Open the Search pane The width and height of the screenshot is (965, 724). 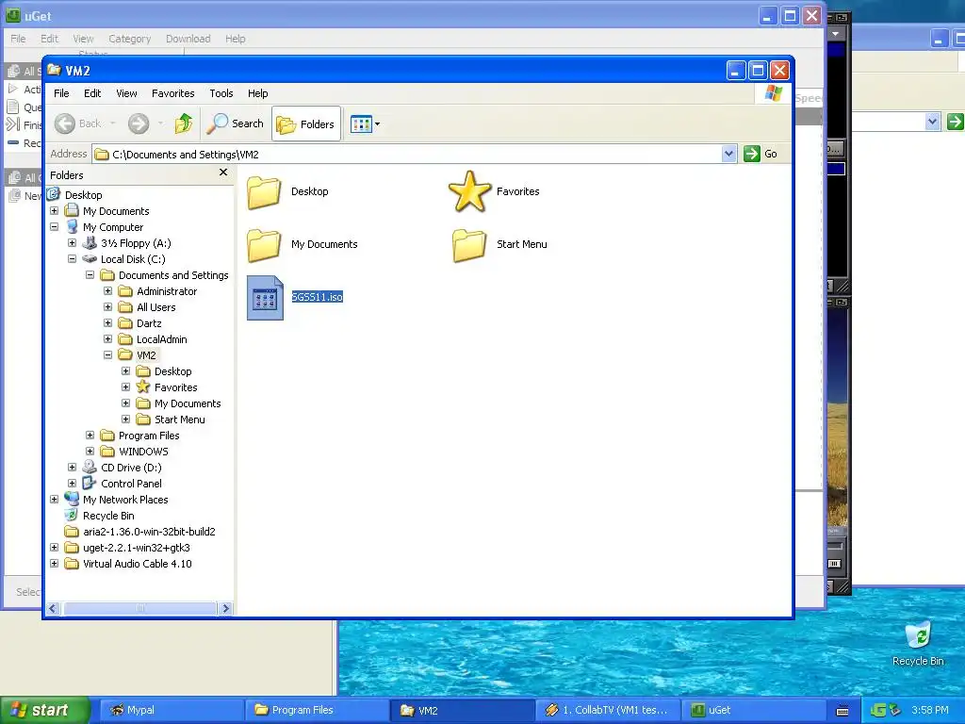[x=235, y=123]
